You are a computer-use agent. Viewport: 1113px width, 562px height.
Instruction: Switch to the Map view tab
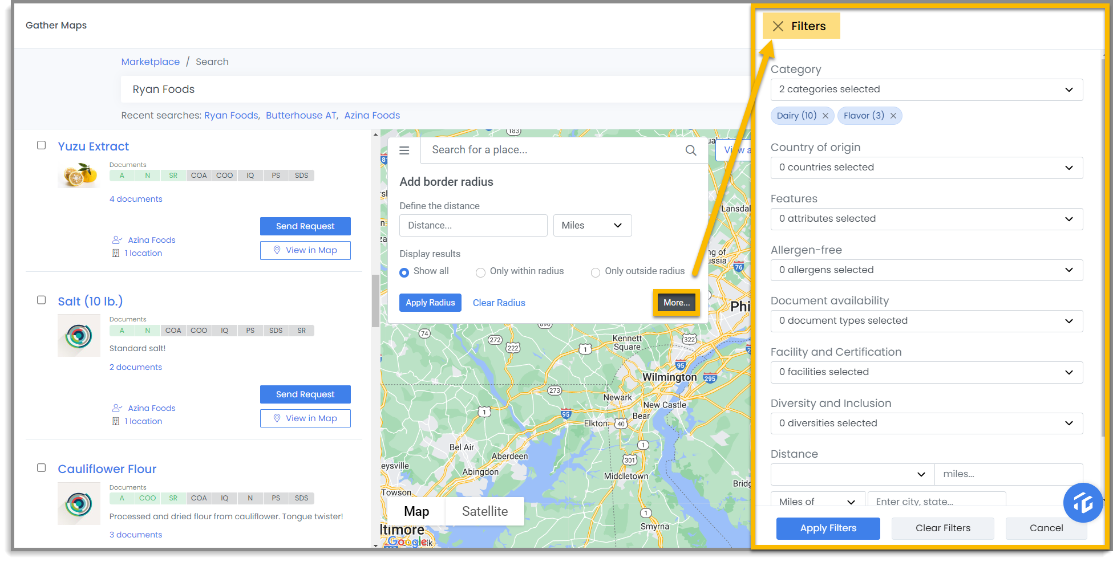pos(416,511)
